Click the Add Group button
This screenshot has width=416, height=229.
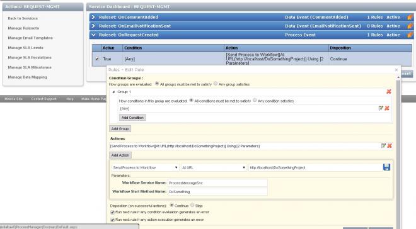click(x=120, y=129)
